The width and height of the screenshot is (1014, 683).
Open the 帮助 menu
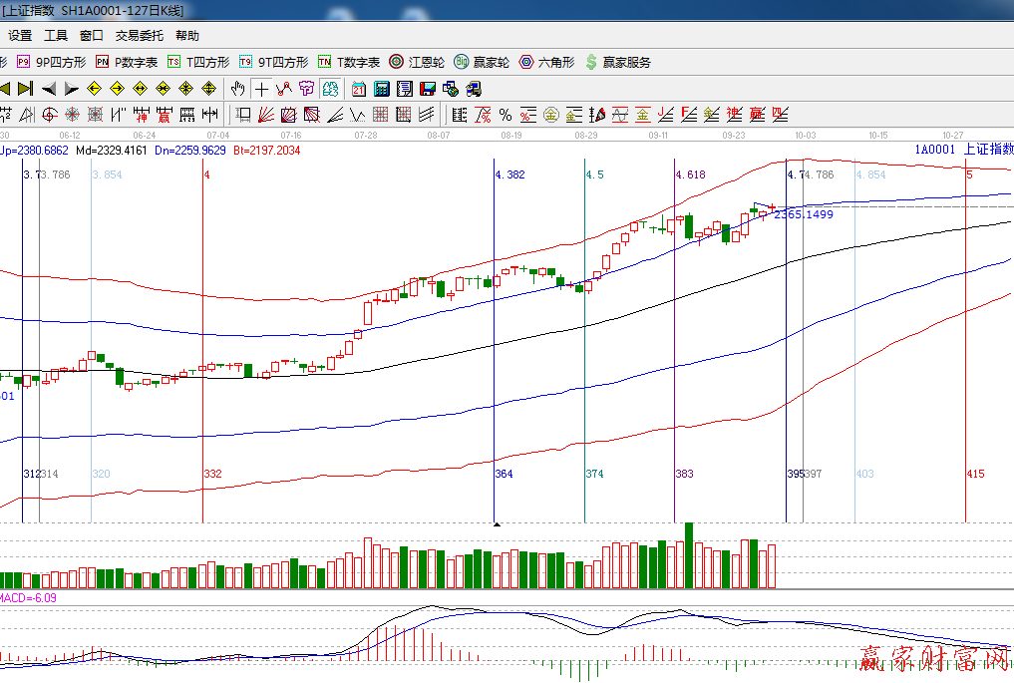pos(186,35)
